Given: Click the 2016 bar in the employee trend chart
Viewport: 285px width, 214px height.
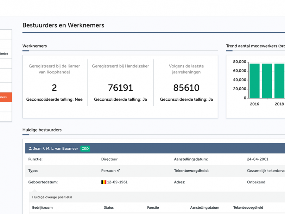Looking at the screenshot, I should (255, 81).
